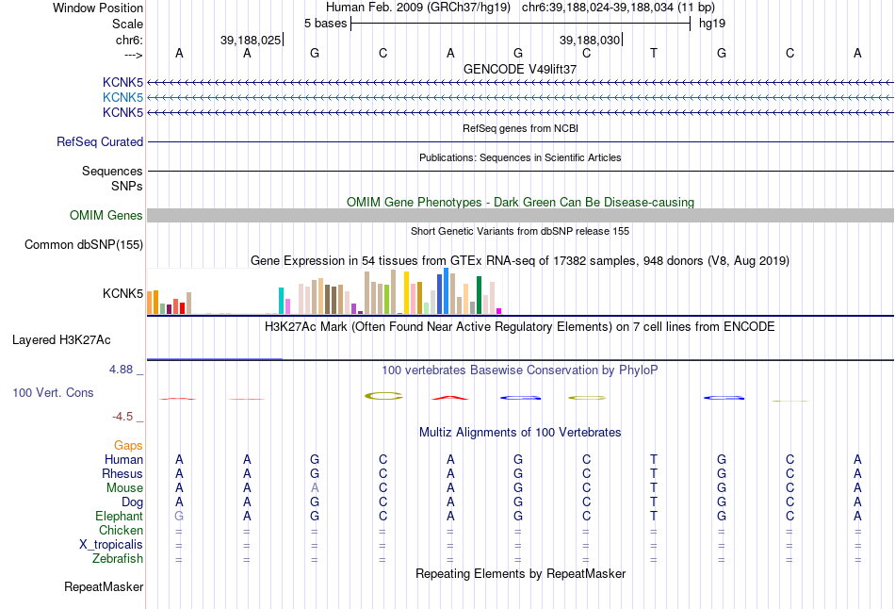895x609 pixels.
Task: Select the Human species row label
Action: tap(123, 459)
